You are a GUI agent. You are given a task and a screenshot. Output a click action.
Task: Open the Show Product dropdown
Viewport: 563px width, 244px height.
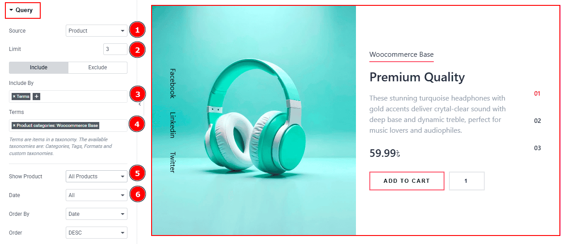97,177
